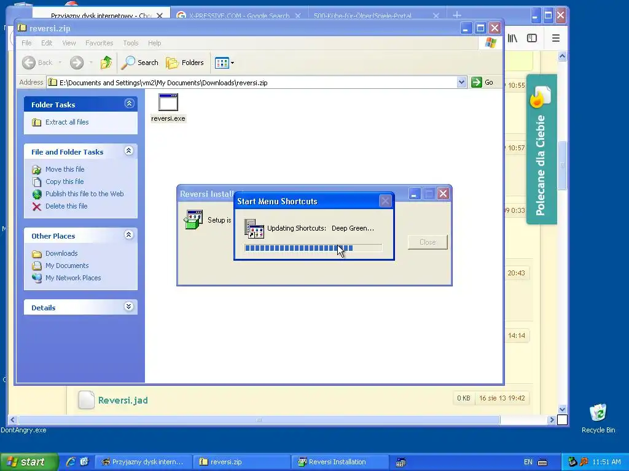Viewport: 629px width, 471px height.
Task: Open a new browser tab
Action: coord(457,15)
